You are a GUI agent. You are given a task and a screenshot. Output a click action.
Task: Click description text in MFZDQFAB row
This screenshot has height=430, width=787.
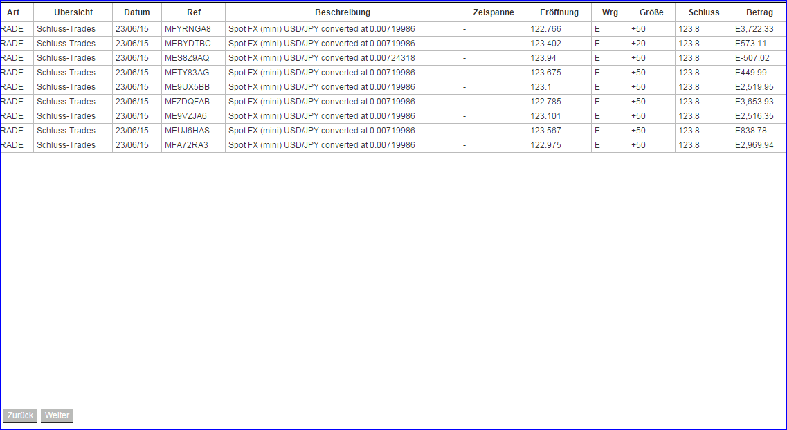click(322, 102)
